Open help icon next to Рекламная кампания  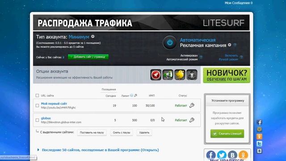[x=235, y=45]
